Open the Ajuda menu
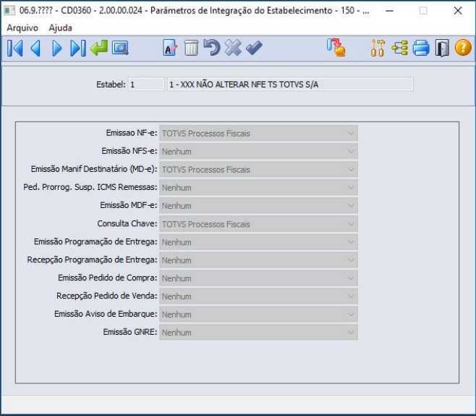This screenshot has width=476, height=416. (x=61, y=28)
